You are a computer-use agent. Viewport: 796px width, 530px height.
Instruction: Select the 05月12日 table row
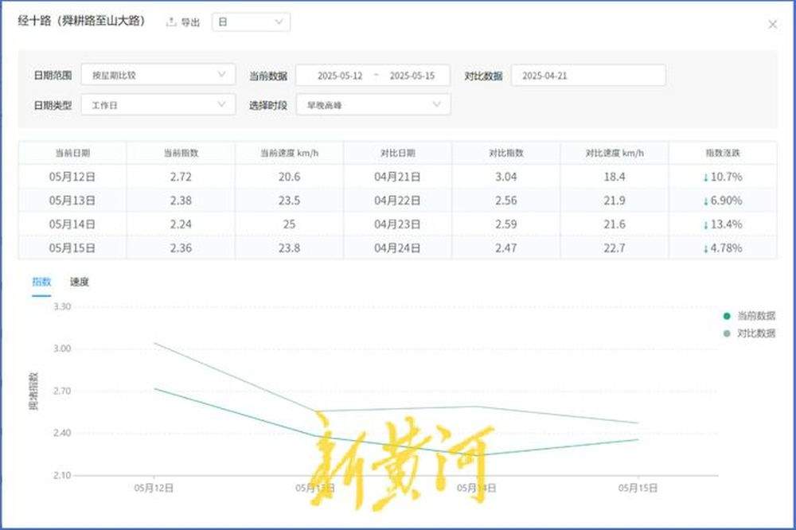(x=75, y=177)
